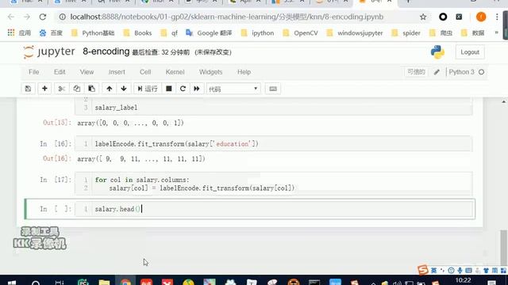Click the orange profile avatar
The height and width of the screenshot is (285, 508).
click(x=481, y=17)
